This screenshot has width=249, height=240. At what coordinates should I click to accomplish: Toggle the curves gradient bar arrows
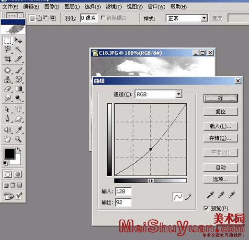[x=150, y=181]
